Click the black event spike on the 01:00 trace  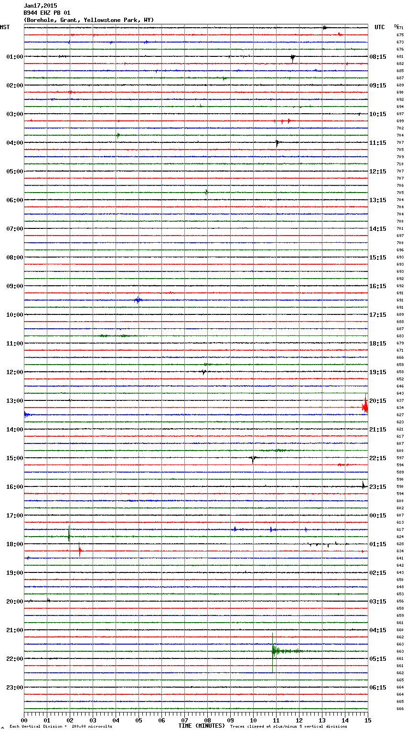[x=293, y=57]
